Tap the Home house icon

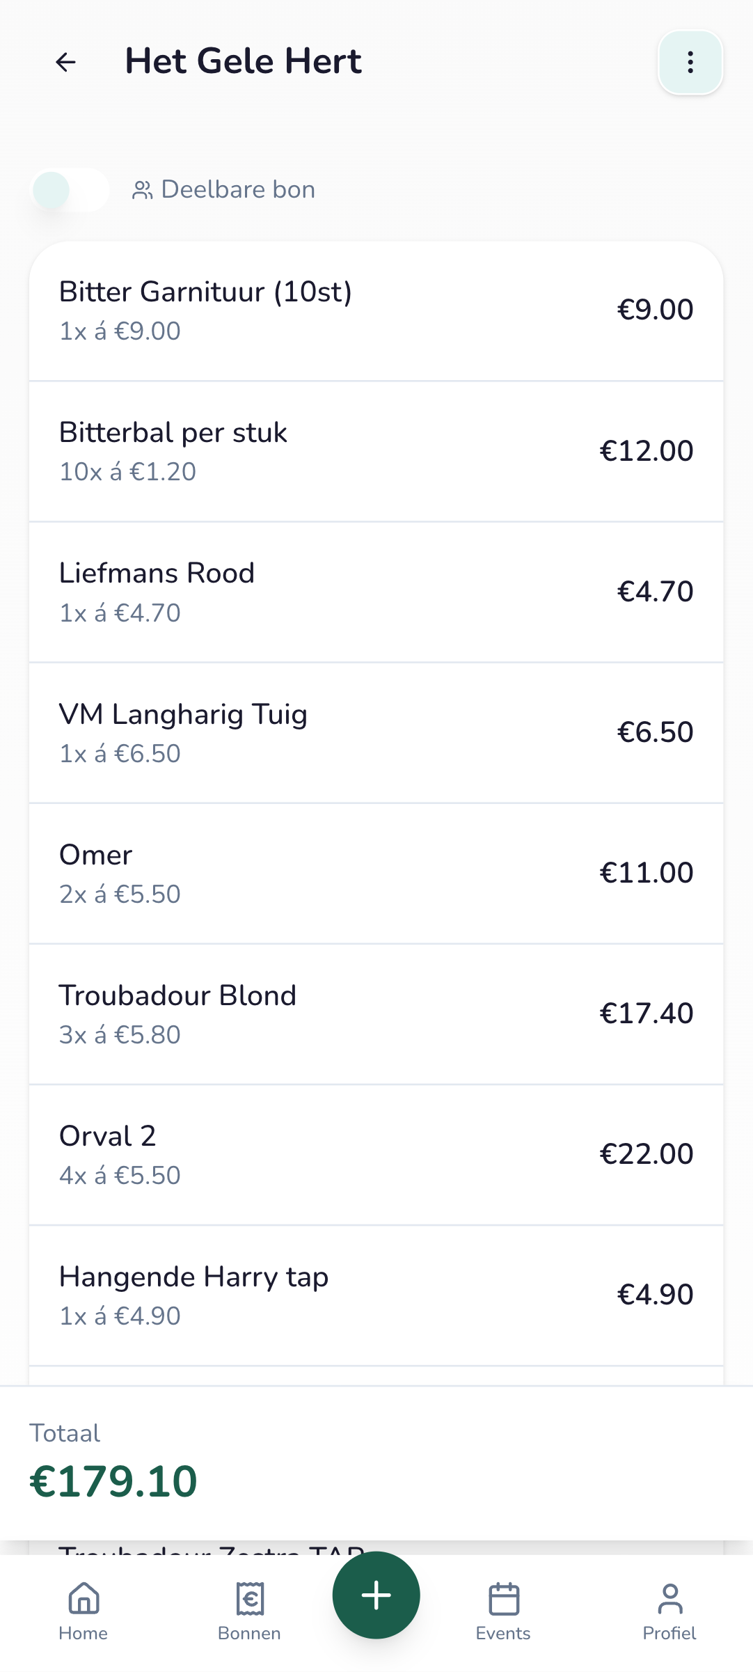(x=84, y=1598)
